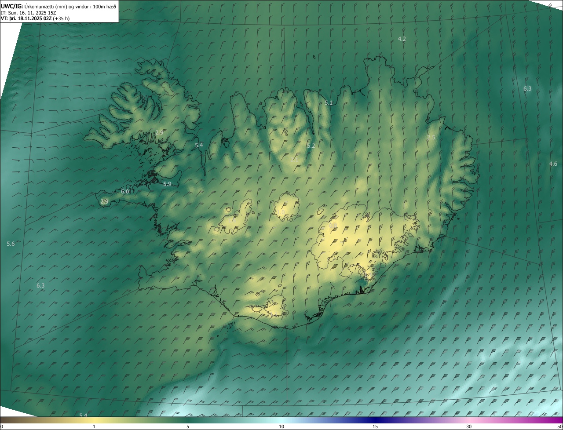Click the 5.2 value label in North Iceland
The image size is (563, 430).
[311, 146]
